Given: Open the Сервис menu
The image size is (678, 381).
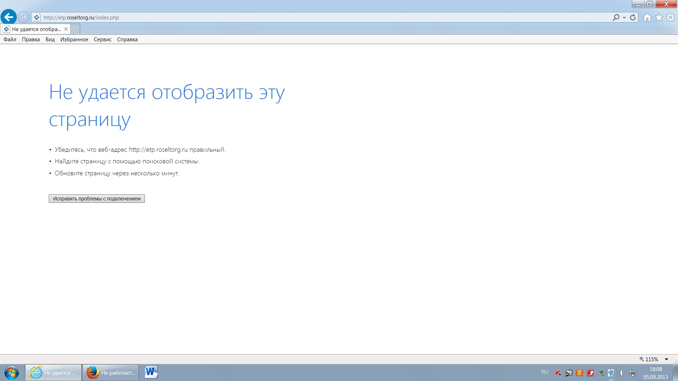Looking at the screenshot, I should (102, 40).
